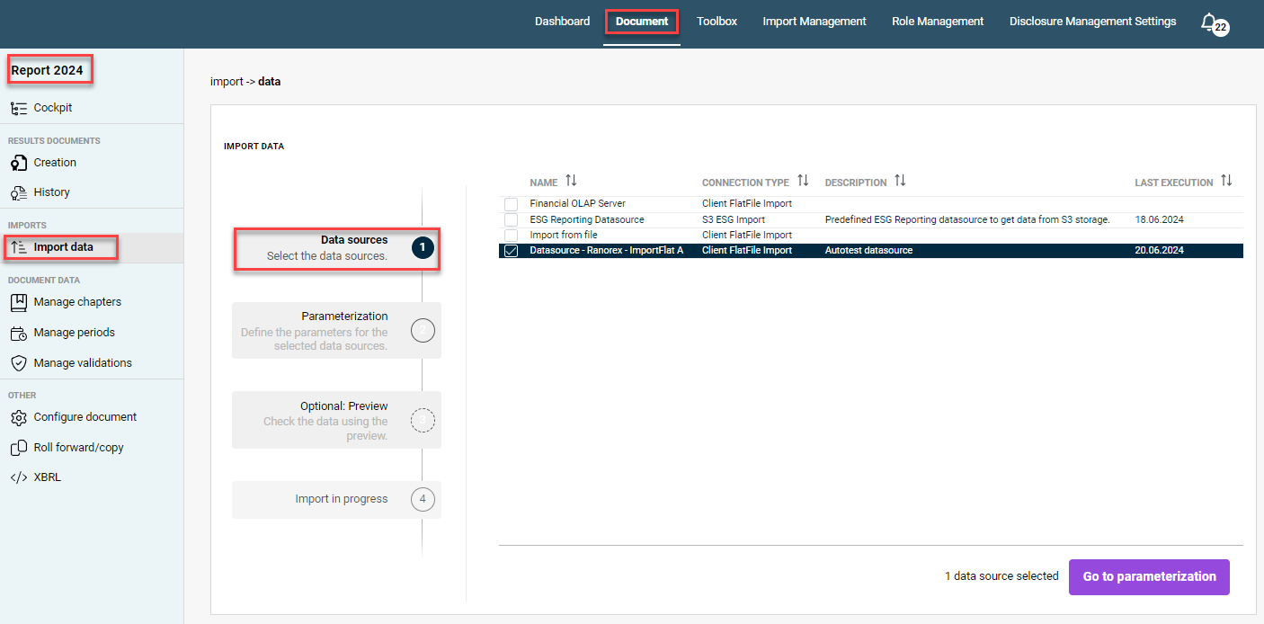Image resolution: width=1264 pixels, height=624 pixels.
Task: Click Datasource - Ranorex - ImportFlat A name
Action: pos(606,251)
